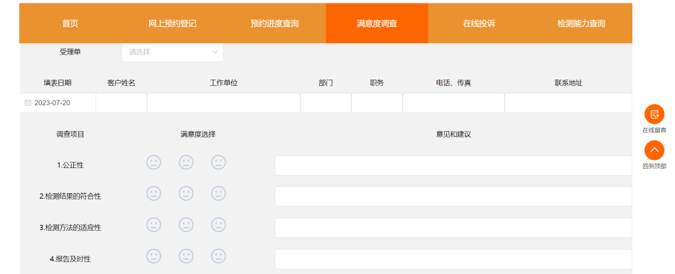Go to the 首页 navigation tab
The height and width of the screenshot is (274, 675).
(70, 24)
